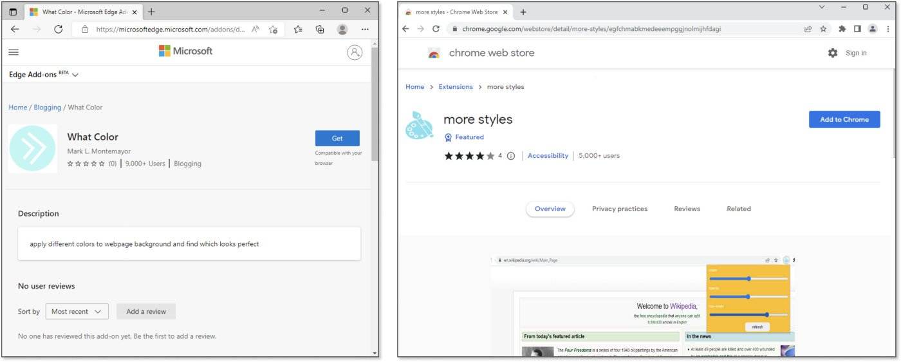Click the more styles screenshot preview
The image size is (901, 362).
point(643,306)
